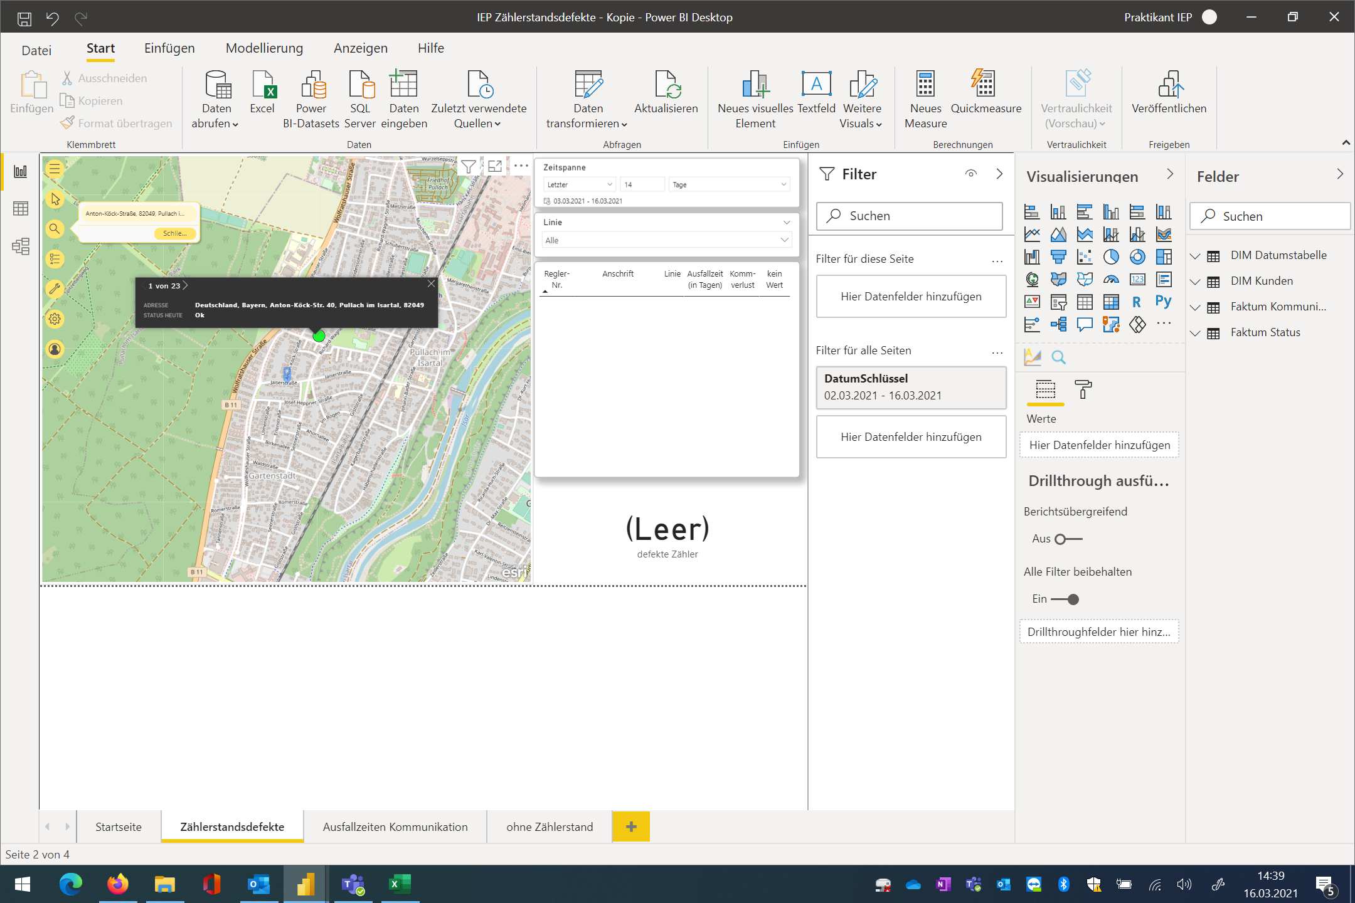Click the Aktualisieren ribbon button
Viewport: 1355px width, 903px height.
point(666,93)
